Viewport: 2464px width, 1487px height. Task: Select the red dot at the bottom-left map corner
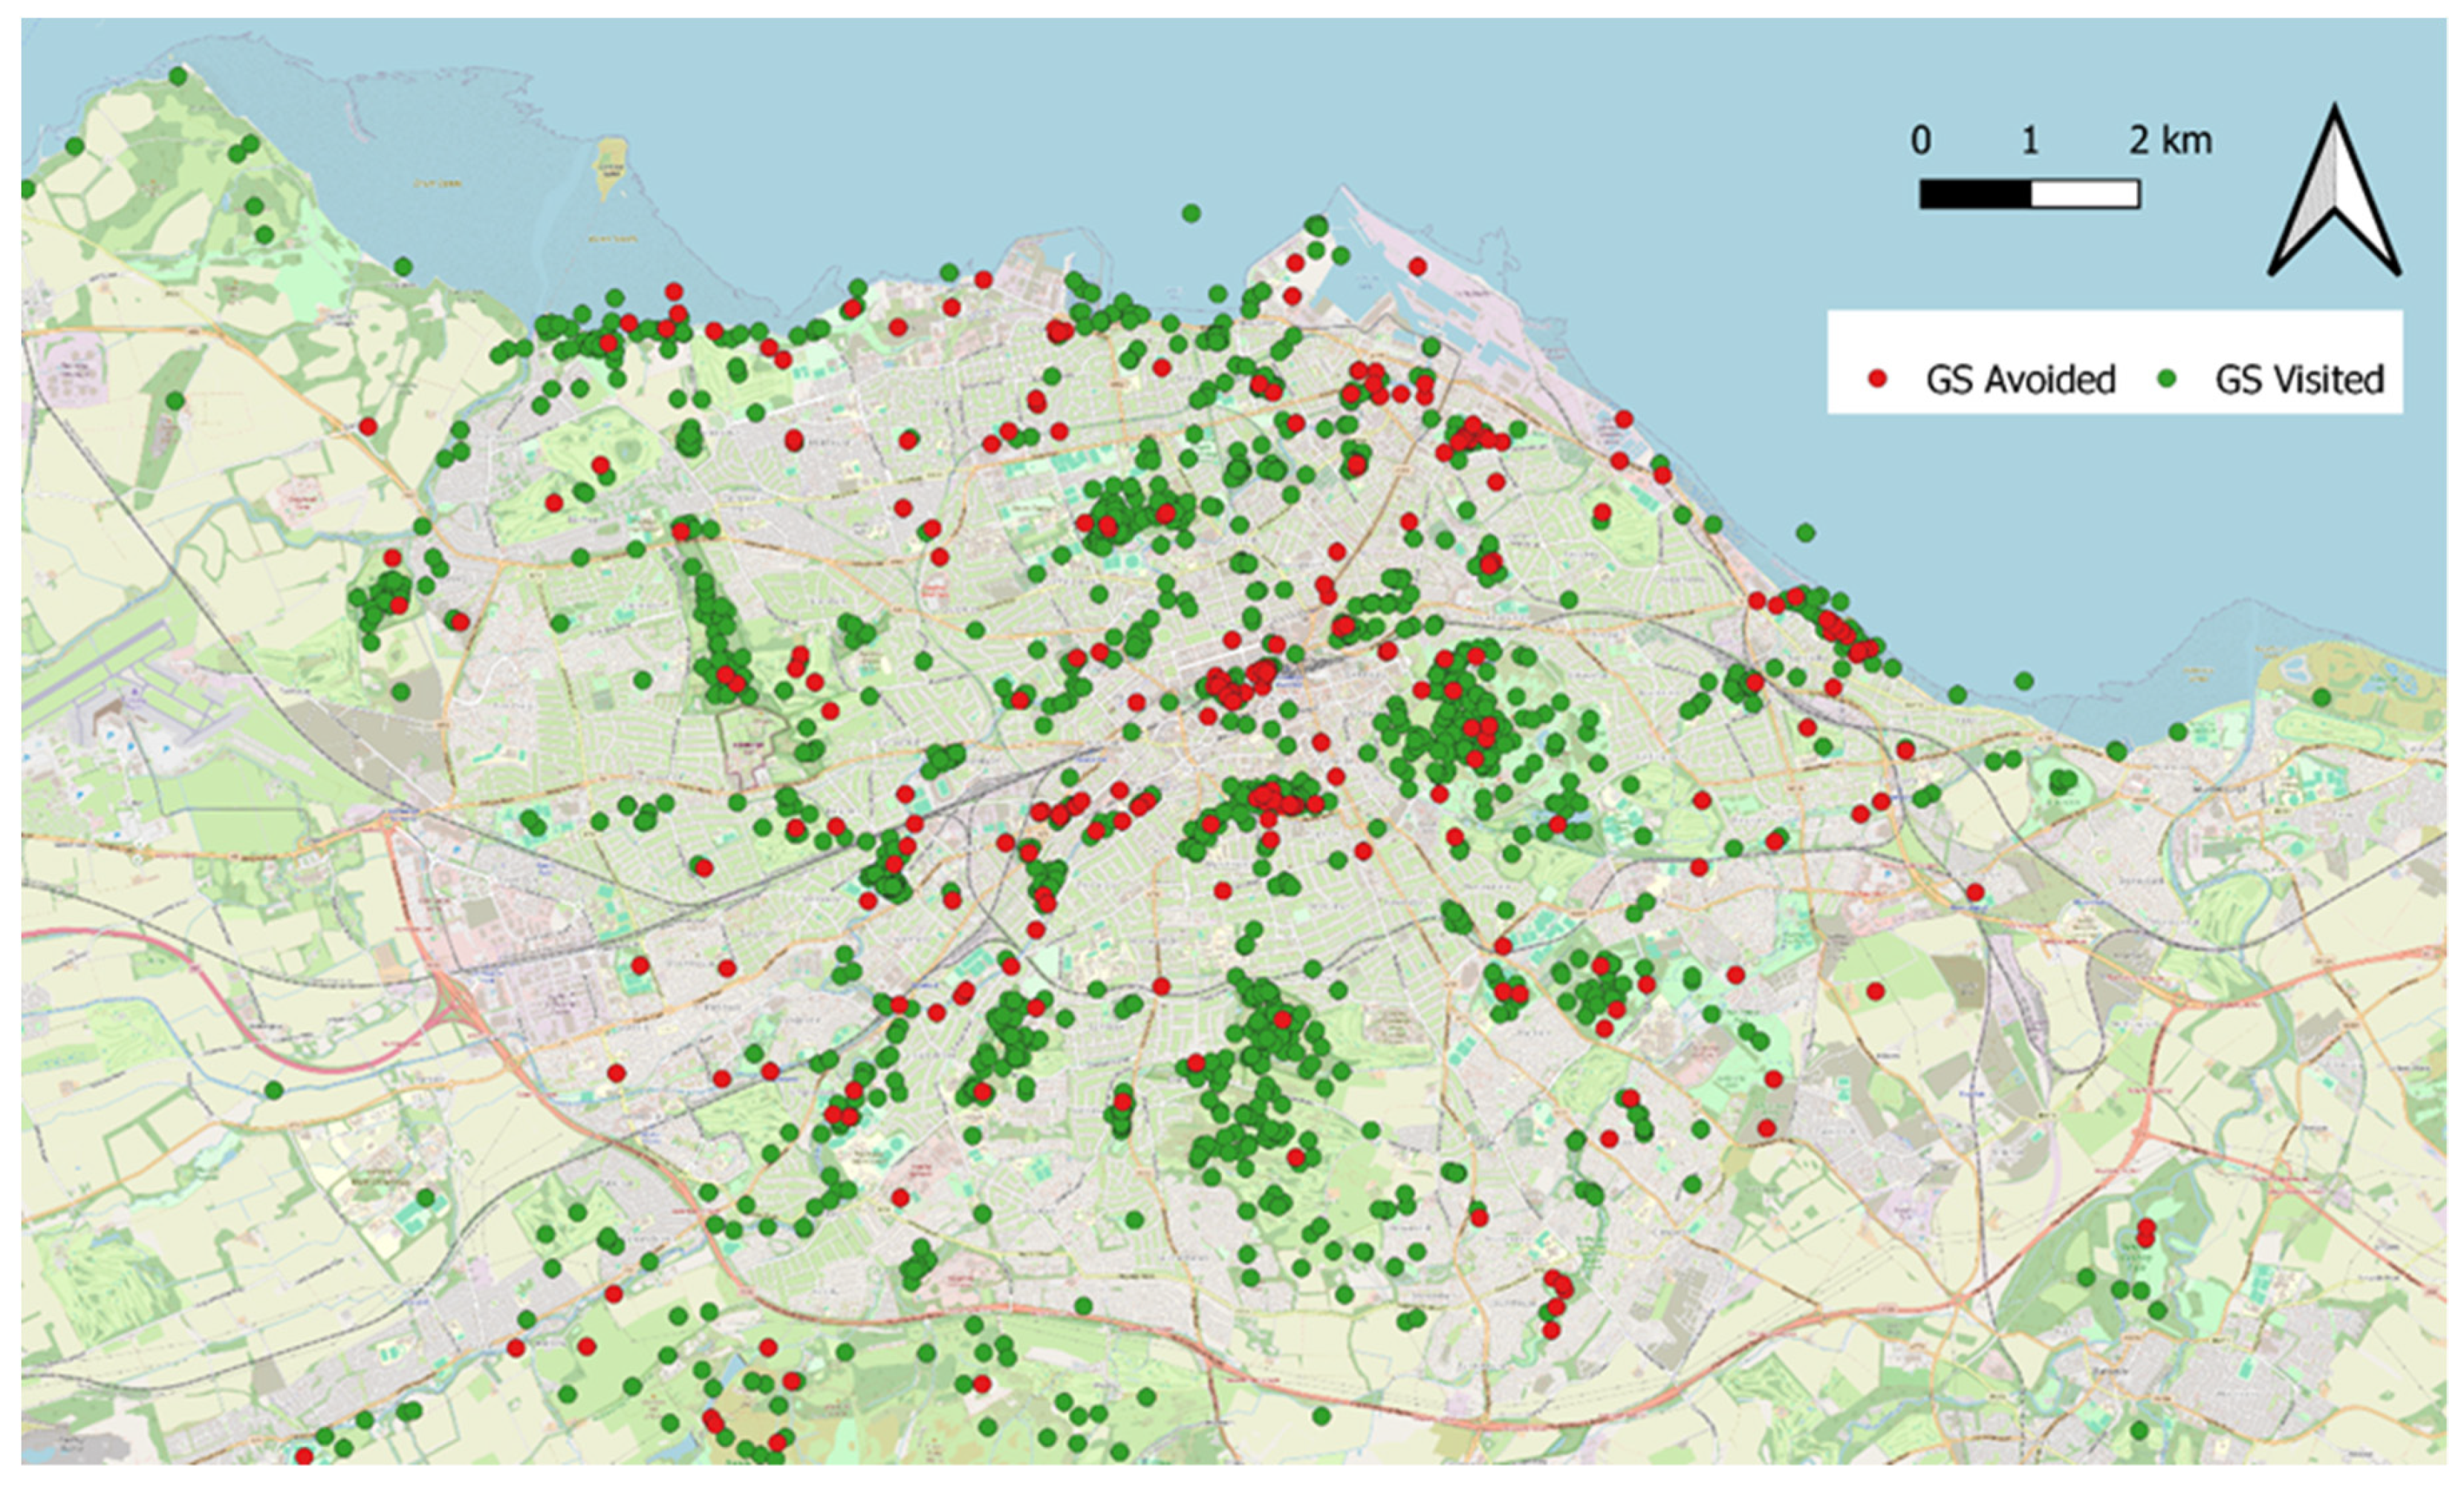point(304,1456)
